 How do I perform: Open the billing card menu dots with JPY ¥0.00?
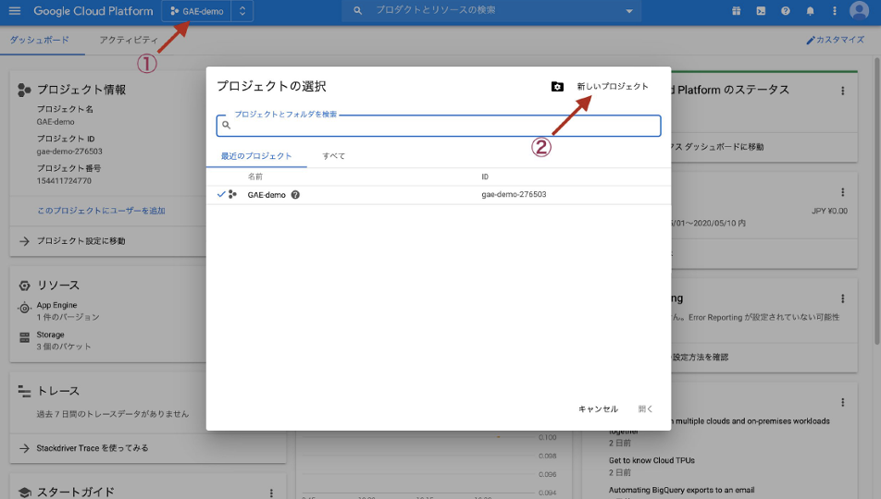[x=842, y=192]
